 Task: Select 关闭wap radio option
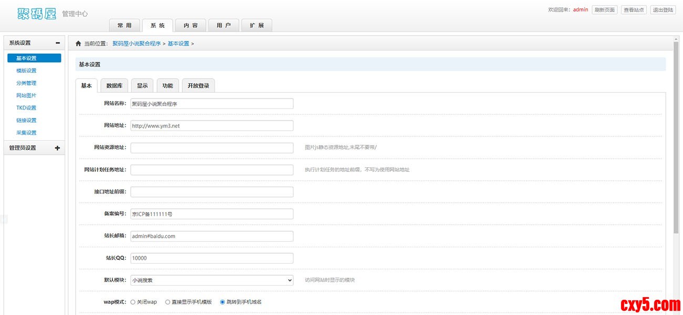pyautogui.click(x=133, y=302)
